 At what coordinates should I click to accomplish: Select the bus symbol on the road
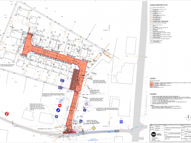[x=117, y=131]
